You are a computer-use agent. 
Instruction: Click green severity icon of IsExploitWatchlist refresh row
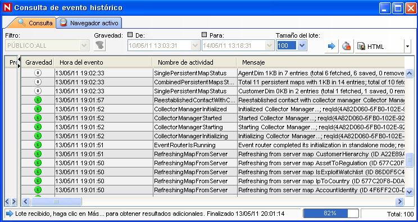pyautogui.click(x=38, y=172)
